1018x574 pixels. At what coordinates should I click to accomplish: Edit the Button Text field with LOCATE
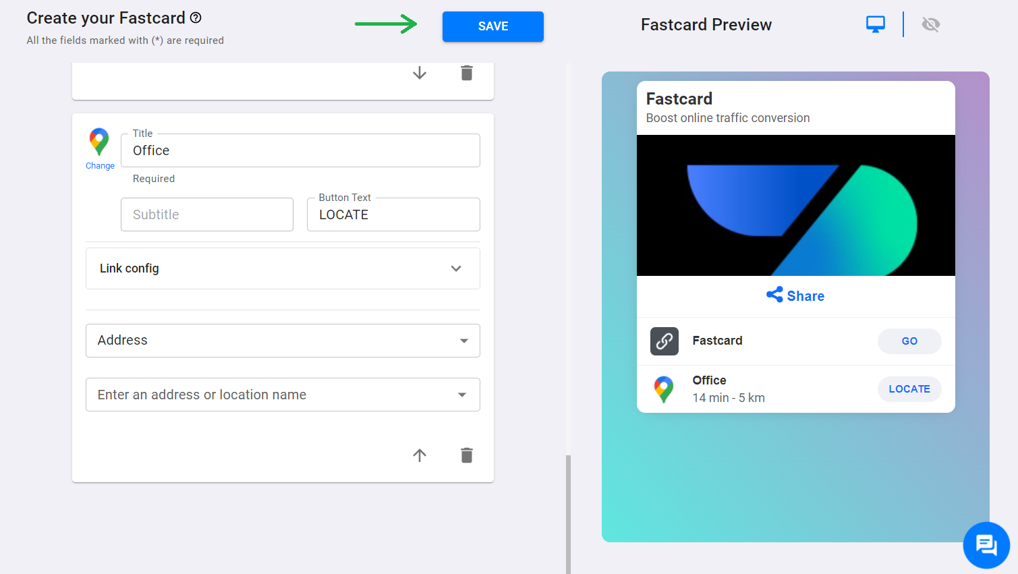(x=393, y=214)
